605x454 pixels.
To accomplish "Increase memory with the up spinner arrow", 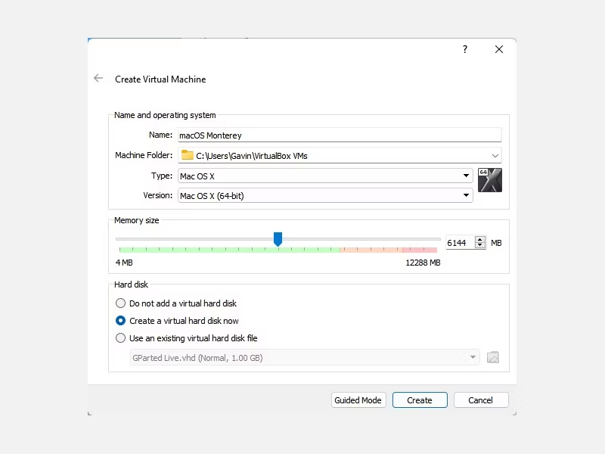I will pos(480,239).
